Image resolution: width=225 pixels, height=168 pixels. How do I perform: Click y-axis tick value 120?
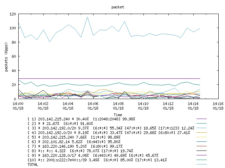[13, 14]
